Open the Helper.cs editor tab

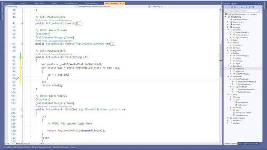click(x=54, y=3)
